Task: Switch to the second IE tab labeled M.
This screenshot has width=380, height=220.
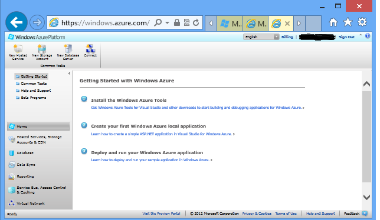Action: point(255,24)
